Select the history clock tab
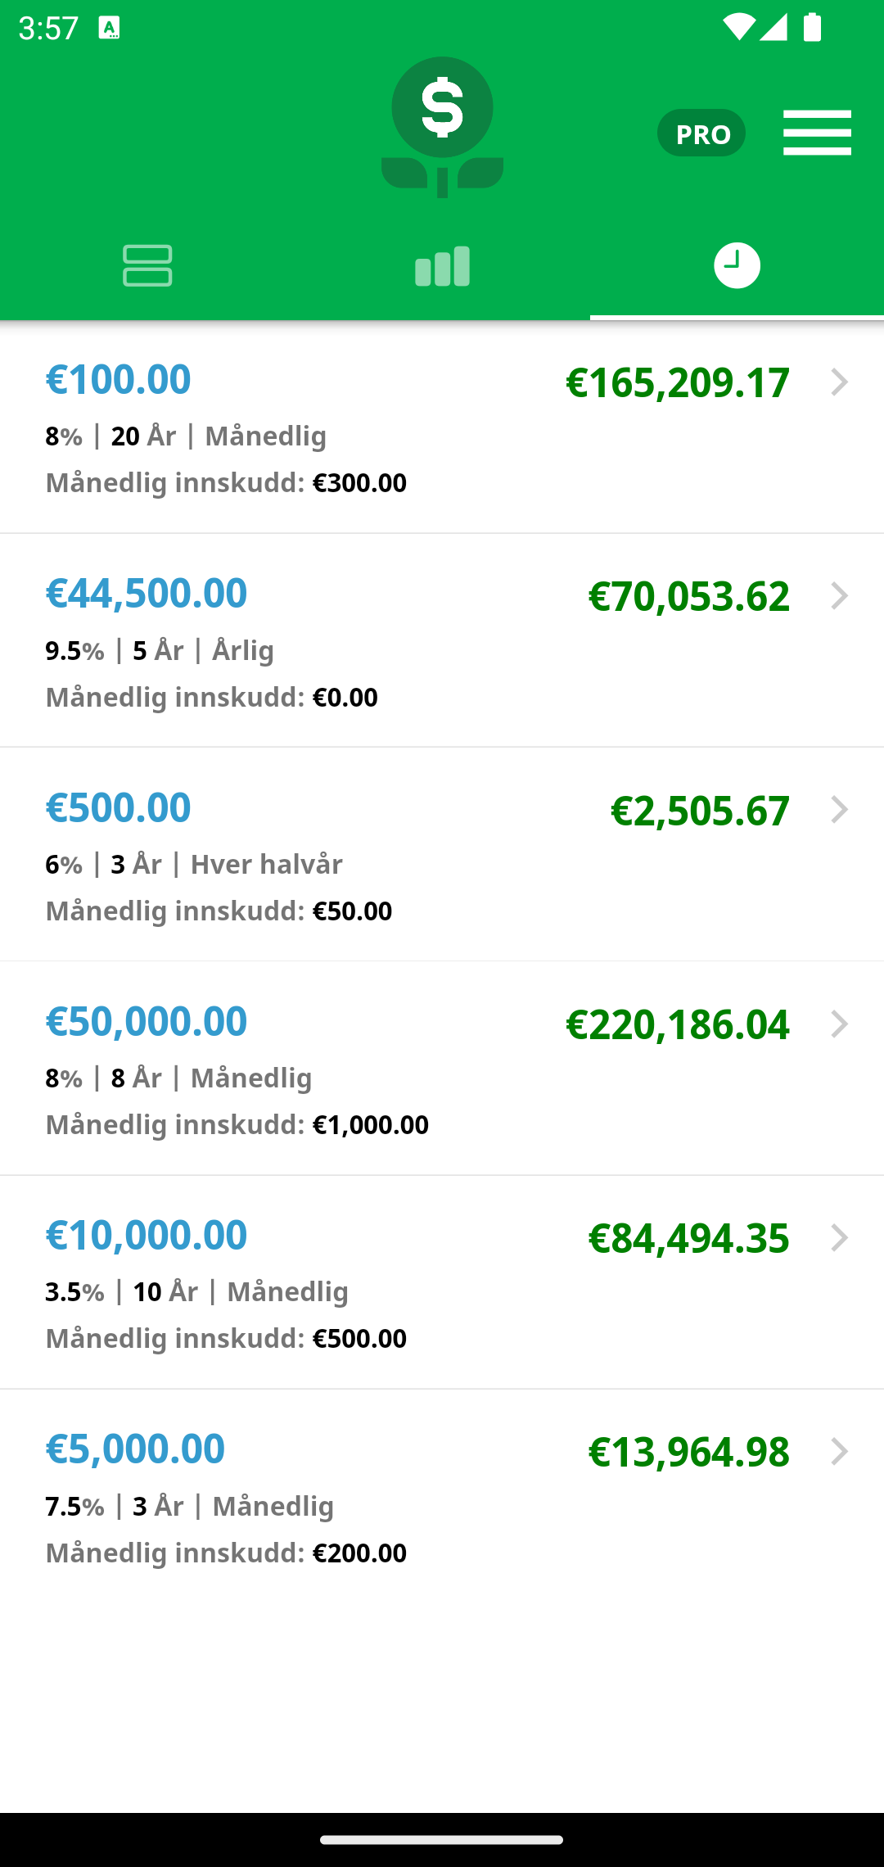Screen dimensions: 884x1867 737,265
